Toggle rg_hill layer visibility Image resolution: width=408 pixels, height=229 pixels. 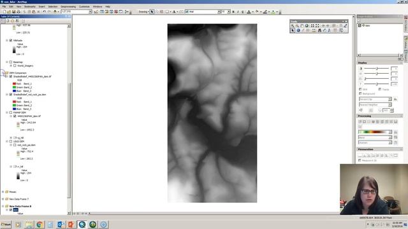pyautogui.click(x=15, y=138)
